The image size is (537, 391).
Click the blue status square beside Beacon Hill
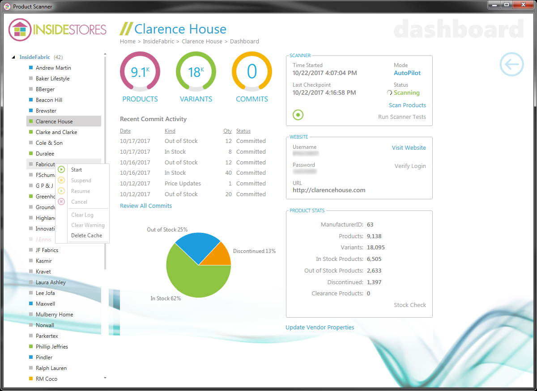[x=31, y=100]
